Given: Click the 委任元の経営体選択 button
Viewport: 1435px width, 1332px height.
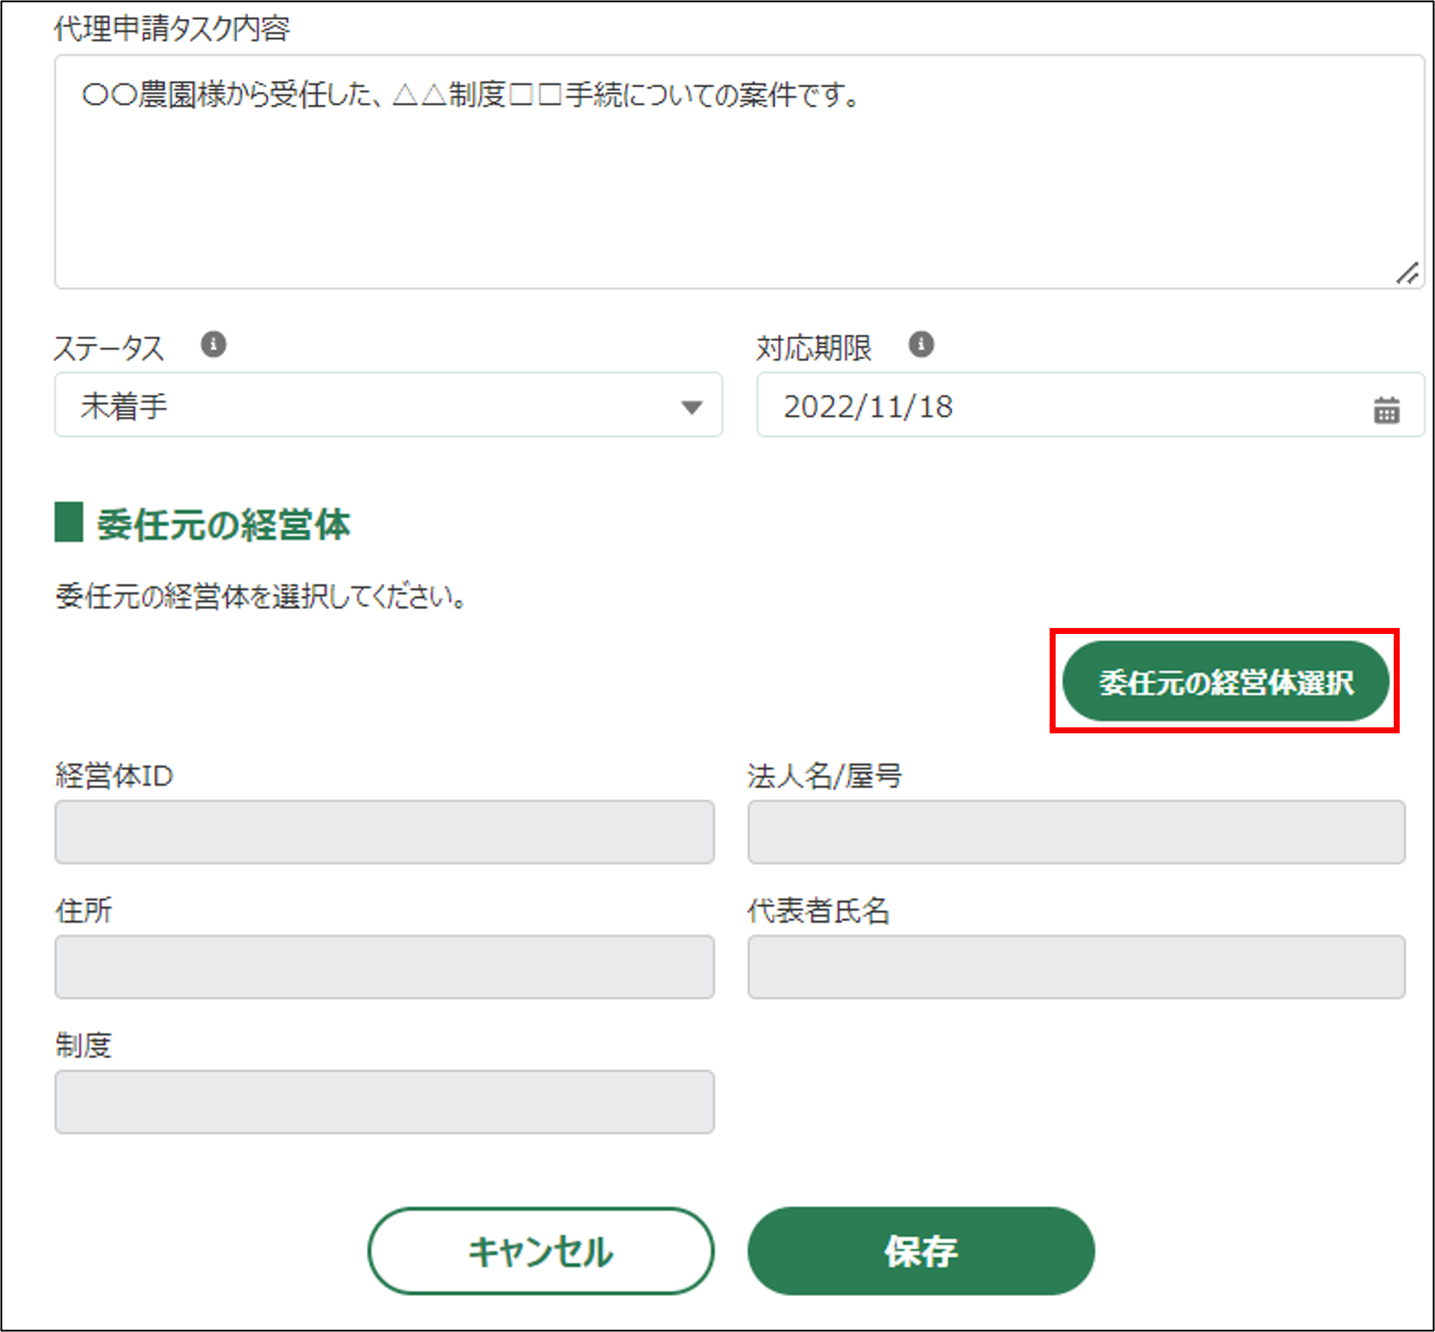Looking at the screenshot, I should coord(1226,681).
